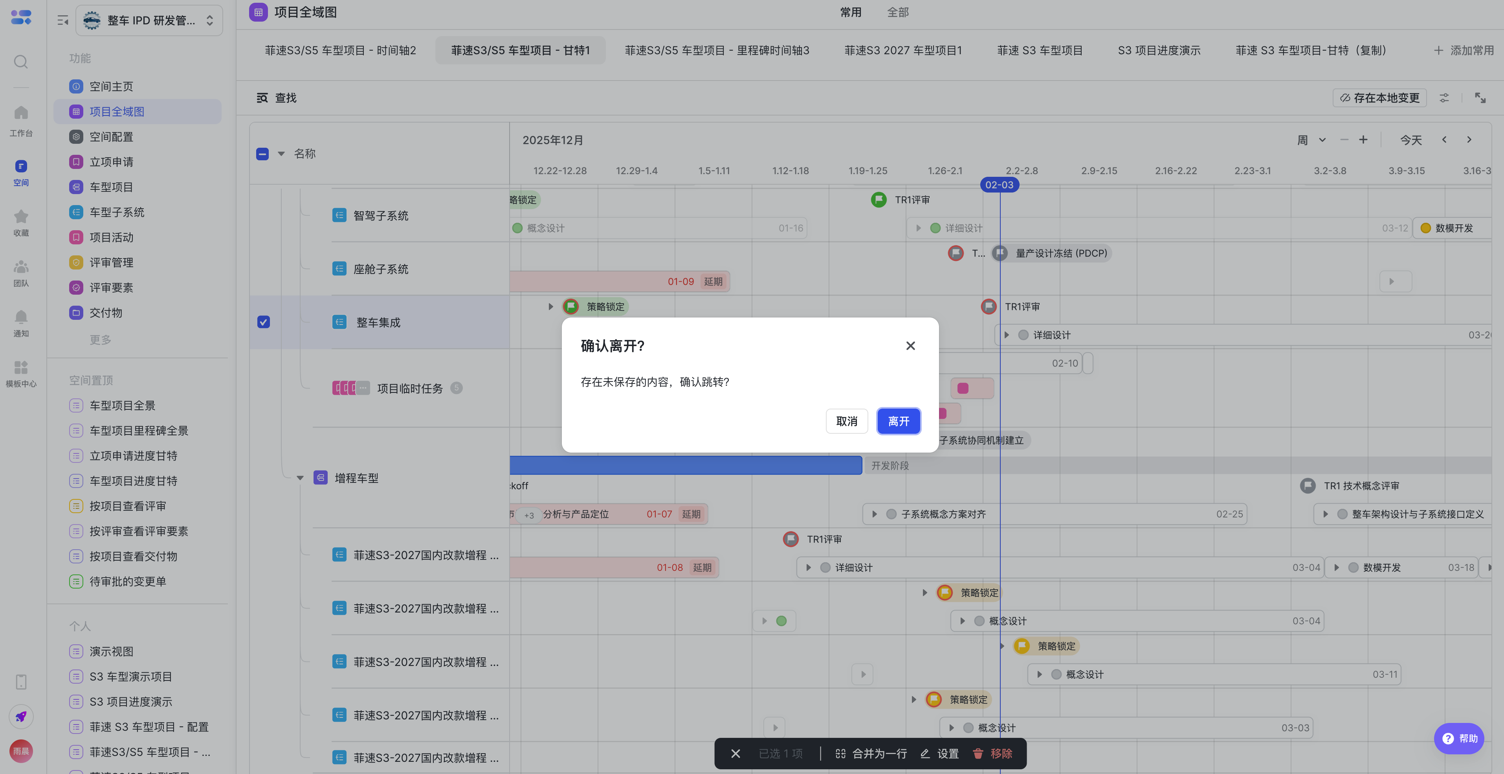
Task: Open 评审管理 in sidebar
Action: pyautogui.click(x=138, y=262)
